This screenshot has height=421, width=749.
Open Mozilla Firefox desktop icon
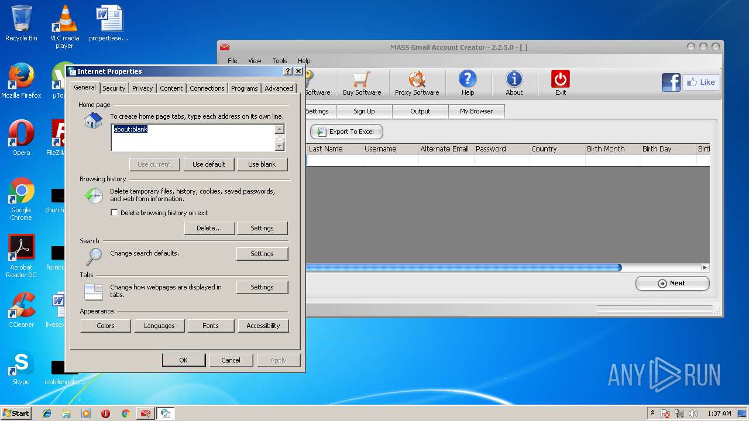(21, 81)
